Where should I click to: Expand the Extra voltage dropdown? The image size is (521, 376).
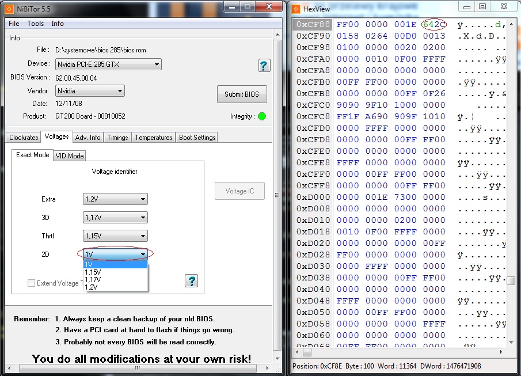115,199
